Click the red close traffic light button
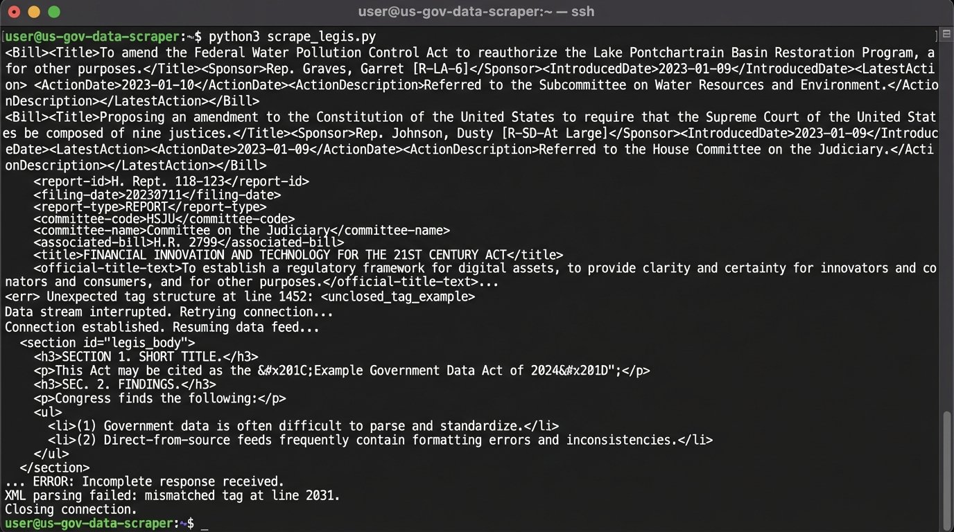The height and width of the screenshot is (532, 954). (15, 11)
